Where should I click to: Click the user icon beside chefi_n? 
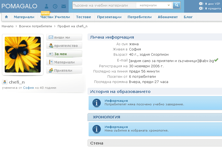coord(5,82)
